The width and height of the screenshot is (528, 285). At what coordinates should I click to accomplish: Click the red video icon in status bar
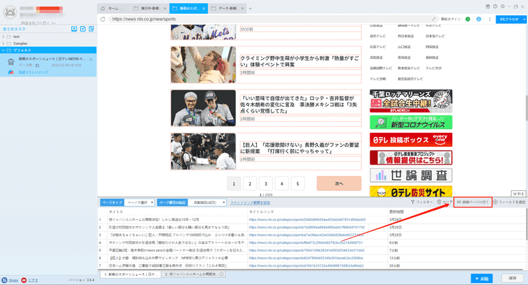click(x=24, y=280)
